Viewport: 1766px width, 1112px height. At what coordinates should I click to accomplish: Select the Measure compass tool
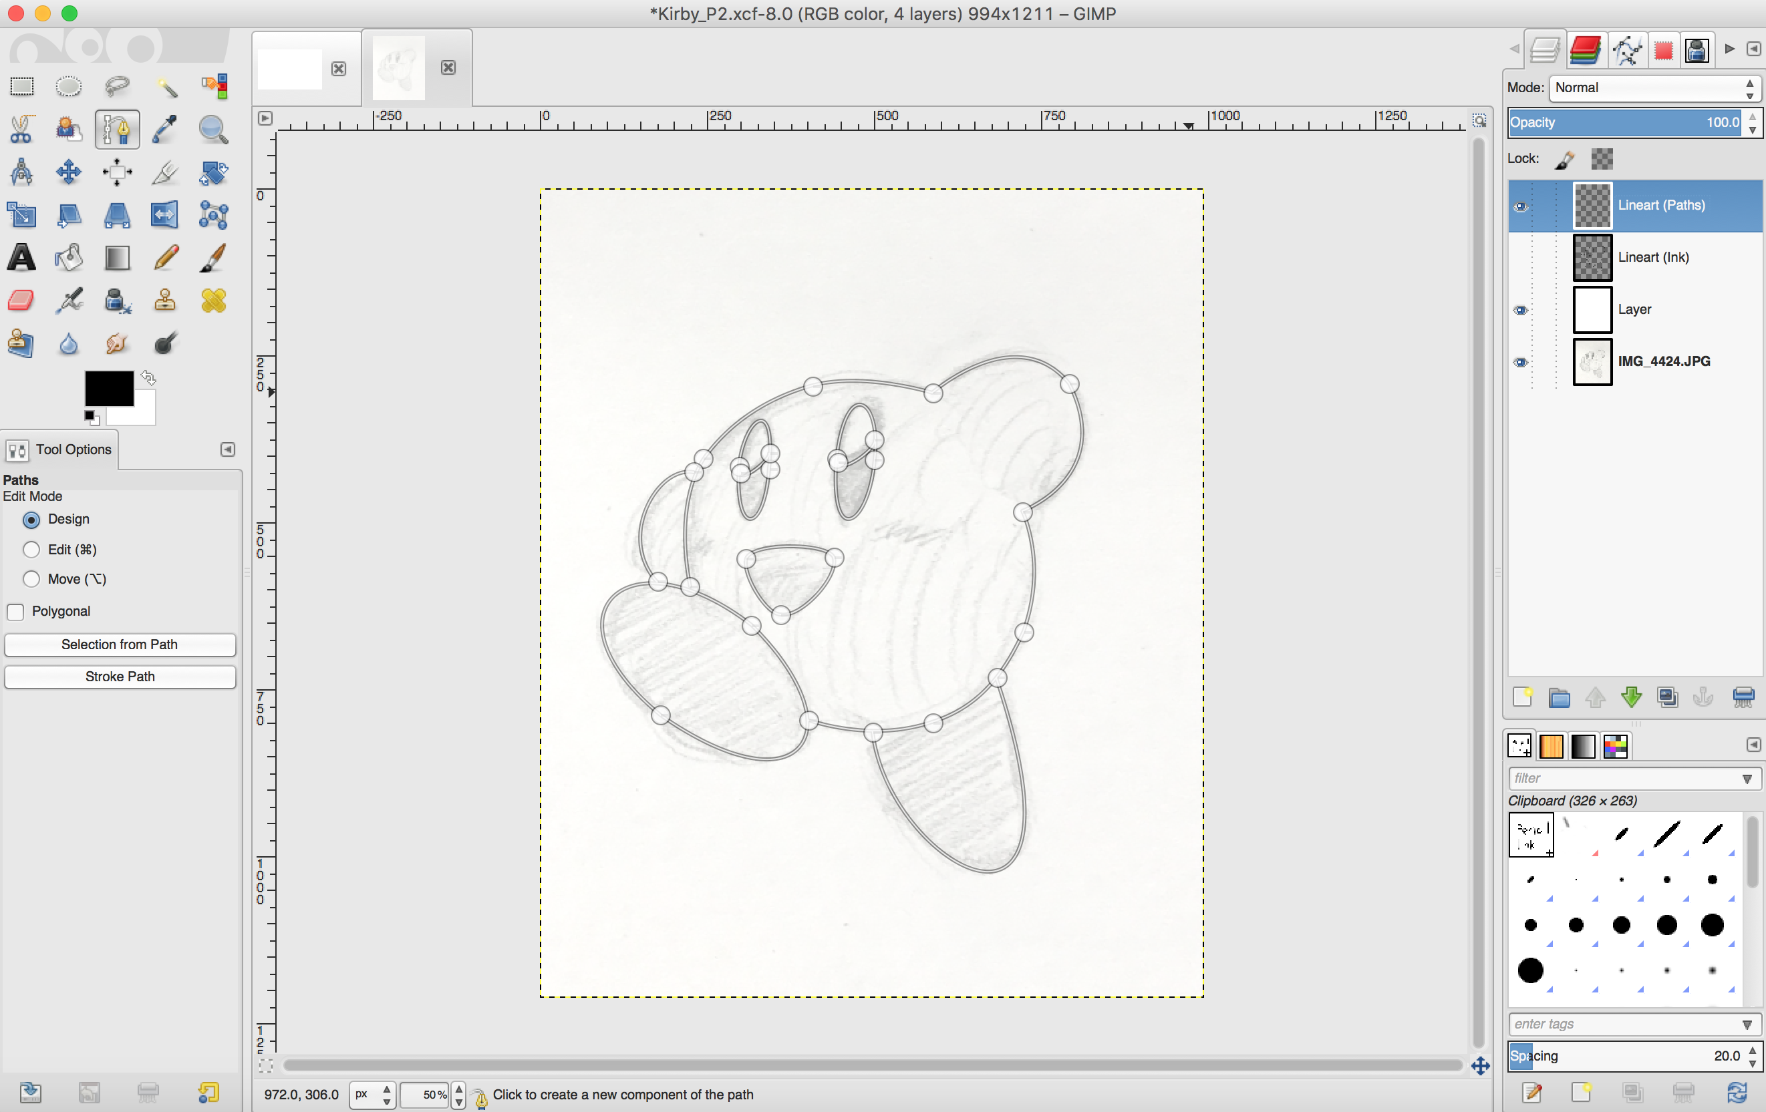[22, 172]
